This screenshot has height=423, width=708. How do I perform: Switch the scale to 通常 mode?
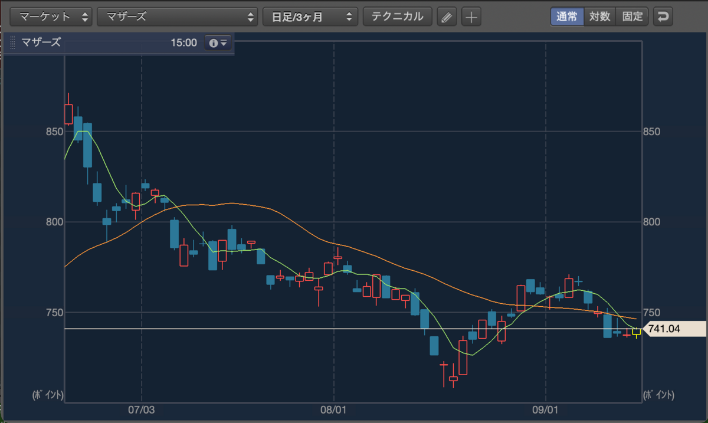[567, 17]
